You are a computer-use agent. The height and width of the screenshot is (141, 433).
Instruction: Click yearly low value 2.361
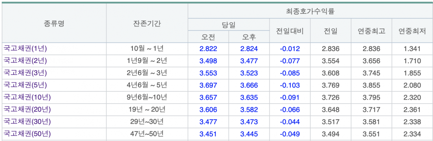pyautogui.click(x=412, y=110)
